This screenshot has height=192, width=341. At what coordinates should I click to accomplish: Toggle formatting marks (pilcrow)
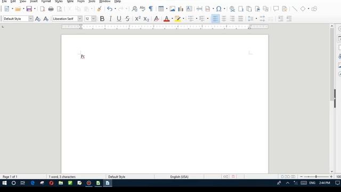point(150,9)
